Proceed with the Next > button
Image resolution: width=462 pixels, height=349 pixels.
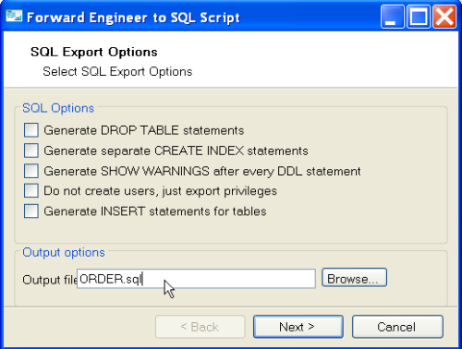pos(298,327)
